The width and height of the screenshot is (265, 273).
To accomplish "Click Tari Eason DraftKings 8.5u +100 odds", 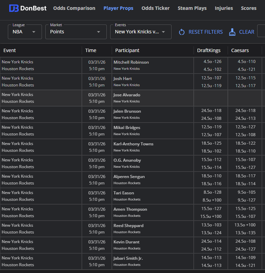I will pos(212,200).
